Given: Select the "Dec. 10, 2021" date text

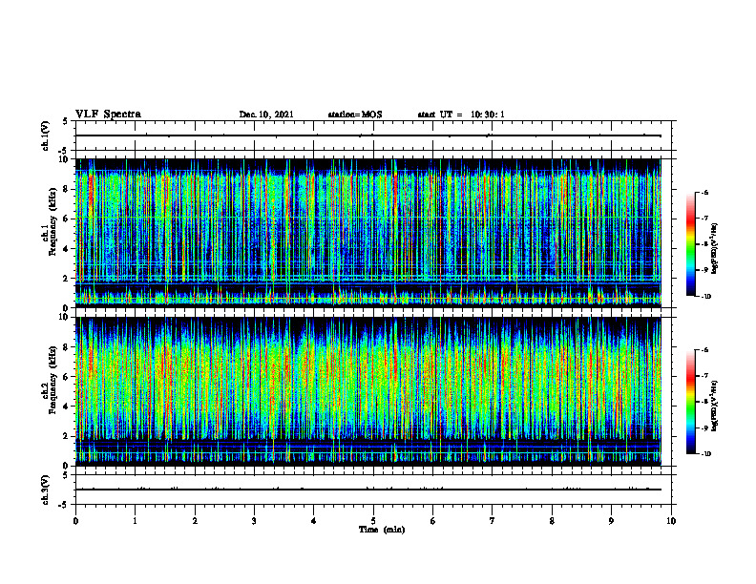Looking at the screenshot, I should [x=266, y=115].
